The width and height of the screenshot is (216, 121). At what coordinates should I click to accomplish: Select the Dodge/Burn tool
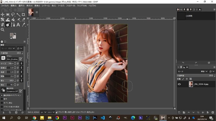pos(8,25)
